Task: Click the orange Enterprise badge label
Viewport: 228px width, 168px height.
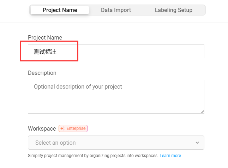Action: pos(76,128)
